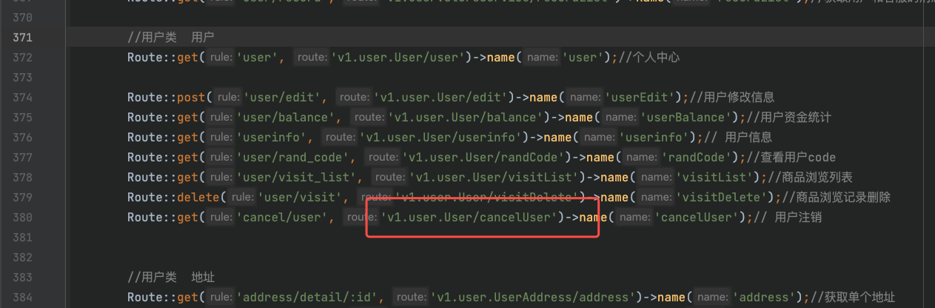Click the '// 用户注销' comment
This screenshot has width=935, height=308.
pyautogui.click(x=787, y=217)
